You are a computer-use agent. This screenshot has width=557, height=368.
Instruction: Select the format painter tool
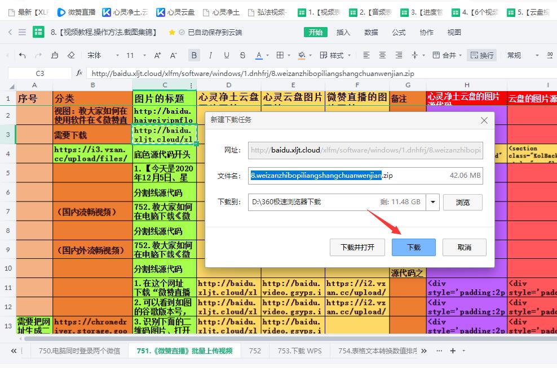pos(55,55)
